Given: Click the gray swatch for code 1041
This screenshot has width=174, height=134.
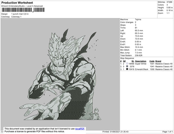Looking at the screenshot, I should (x=127, y=66).
